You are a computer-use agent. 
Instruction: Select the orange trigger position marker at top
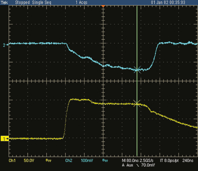(103, 6)
